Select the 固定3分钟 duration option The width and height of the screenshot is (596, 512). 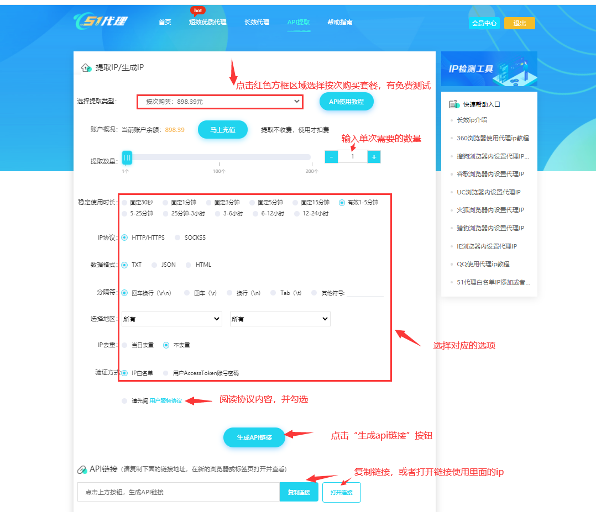tap(208, 203)
